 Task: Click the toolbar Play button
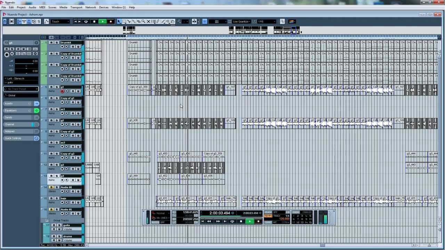tap(103, 22)
